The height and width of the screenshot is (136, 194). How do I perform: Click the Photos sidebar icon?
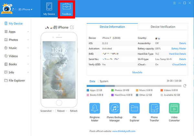6,40
